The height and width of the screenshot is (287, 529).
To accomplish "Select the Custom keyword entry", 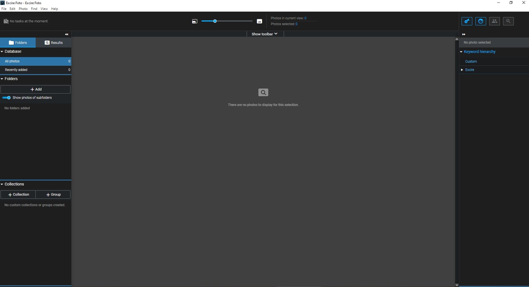I will point(471,62).
